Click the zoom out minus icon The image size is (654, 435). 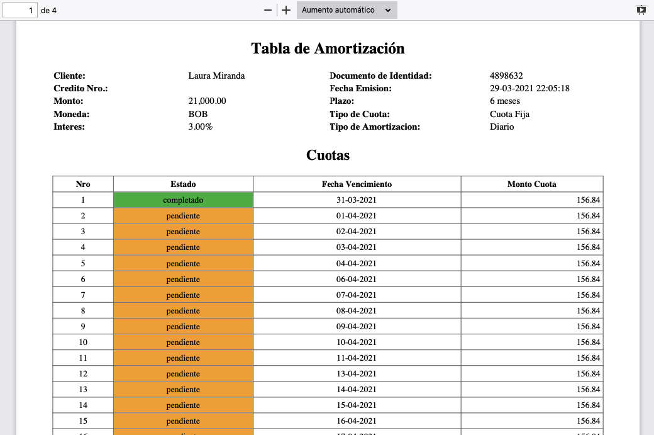[x=268, y=10]
